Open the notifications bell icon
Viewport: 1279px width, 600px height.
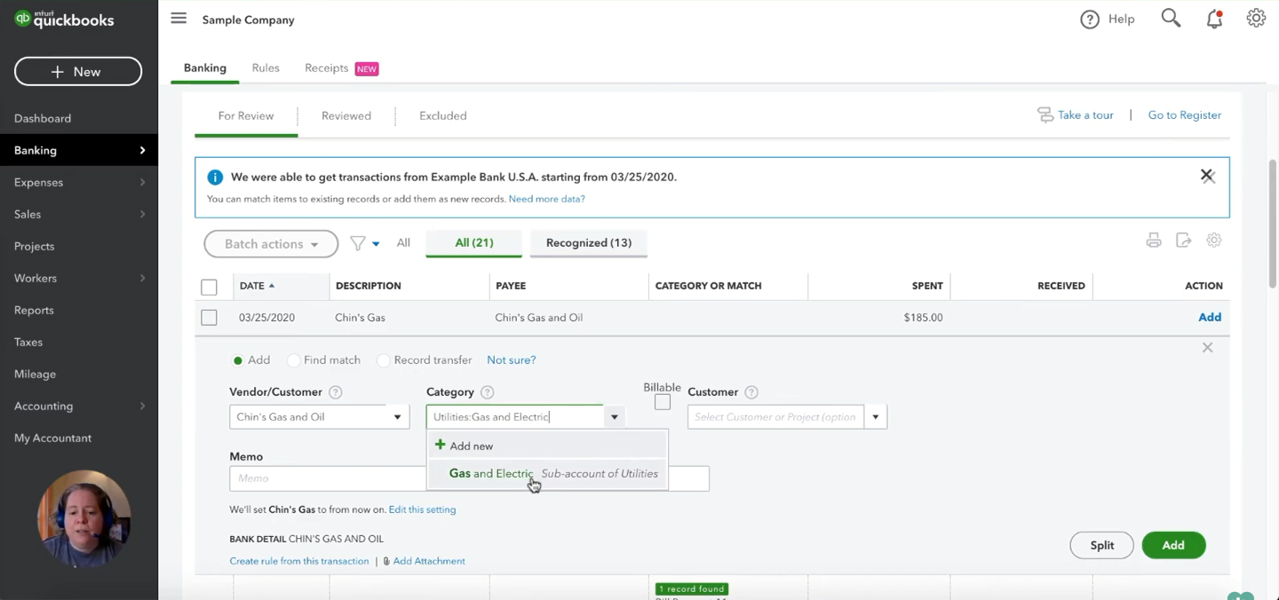click(x=1214, y=19)
